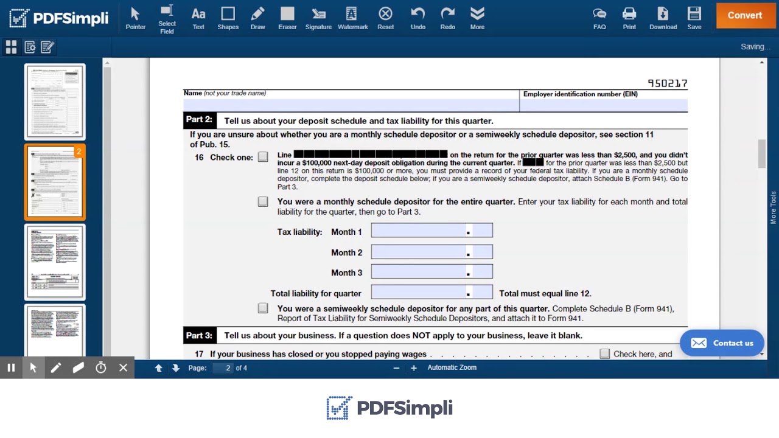The height and width of the screenshot is (438, 779).
Task: Show page thumbnails grid view
Action: [x=11, y=47]
